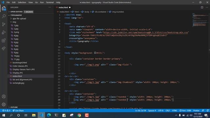
Task: Open Explorer views and more actions ellipsis
Action: coord(50,7)
